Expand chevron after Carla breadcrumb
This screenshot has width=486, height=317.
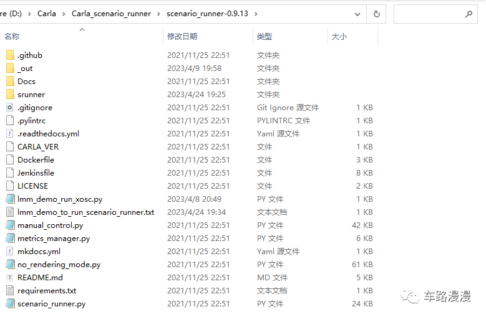coord(64,14)
